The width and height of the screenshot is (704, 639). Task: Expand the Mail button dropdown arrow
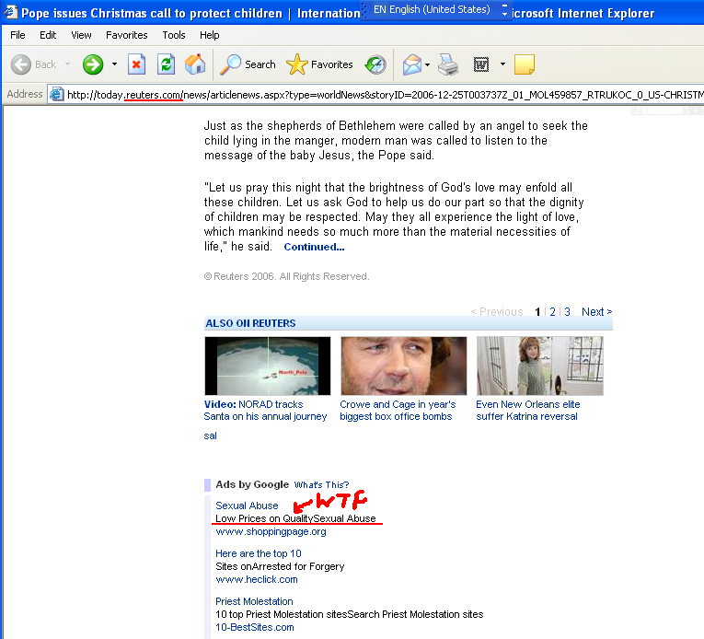(x=427, y=64)
